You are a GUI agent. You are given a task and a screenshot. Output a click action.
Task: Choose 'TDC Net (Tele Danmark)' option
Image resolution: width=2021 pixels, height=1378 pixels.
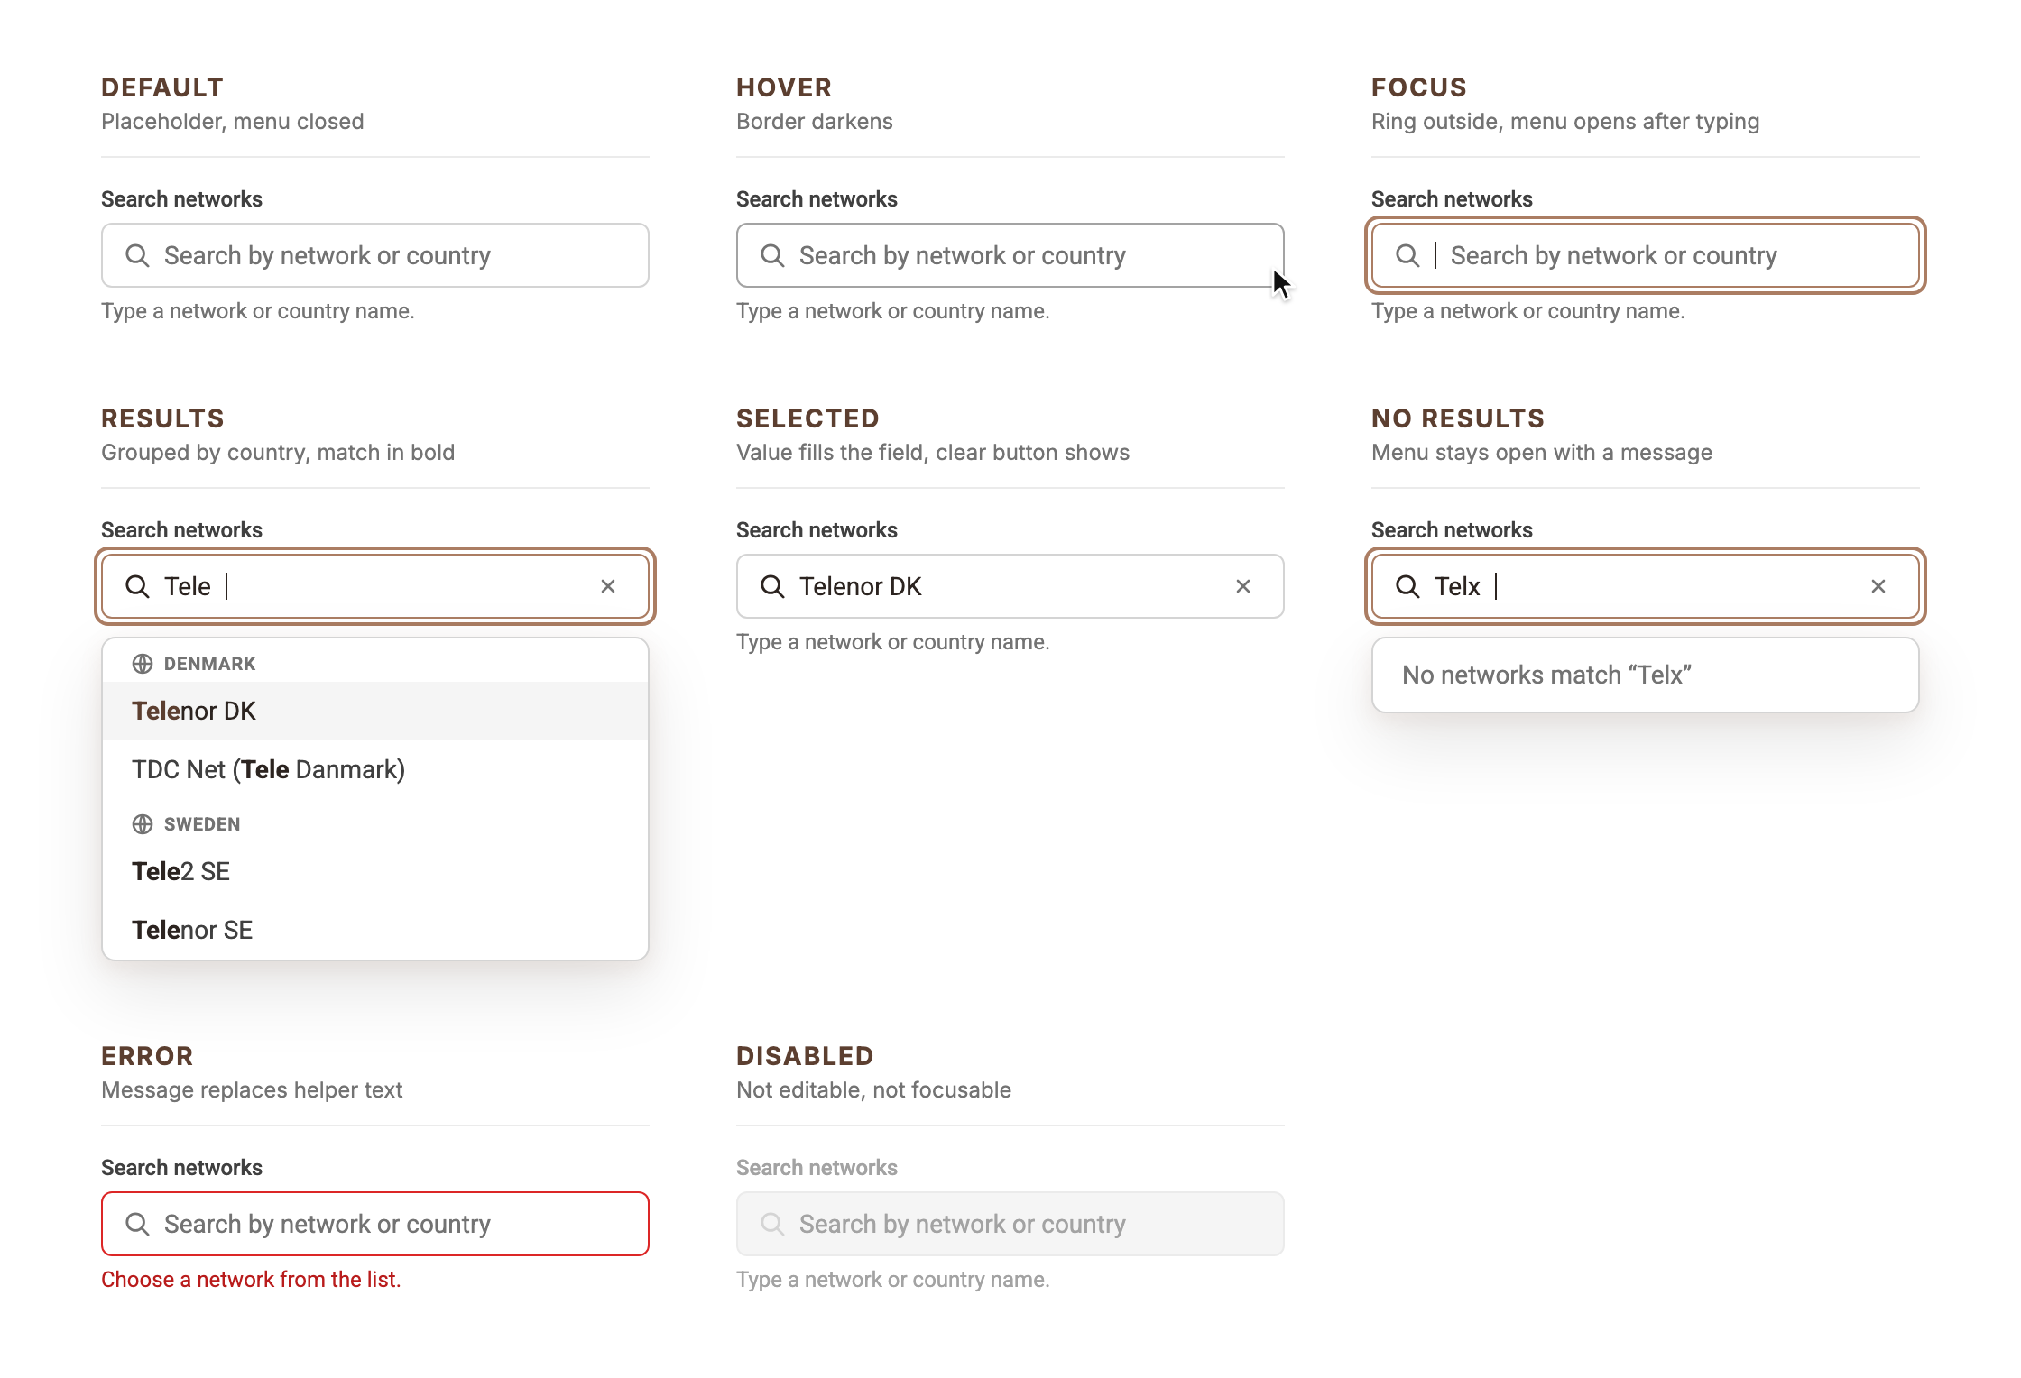click(x=375, y=769)
